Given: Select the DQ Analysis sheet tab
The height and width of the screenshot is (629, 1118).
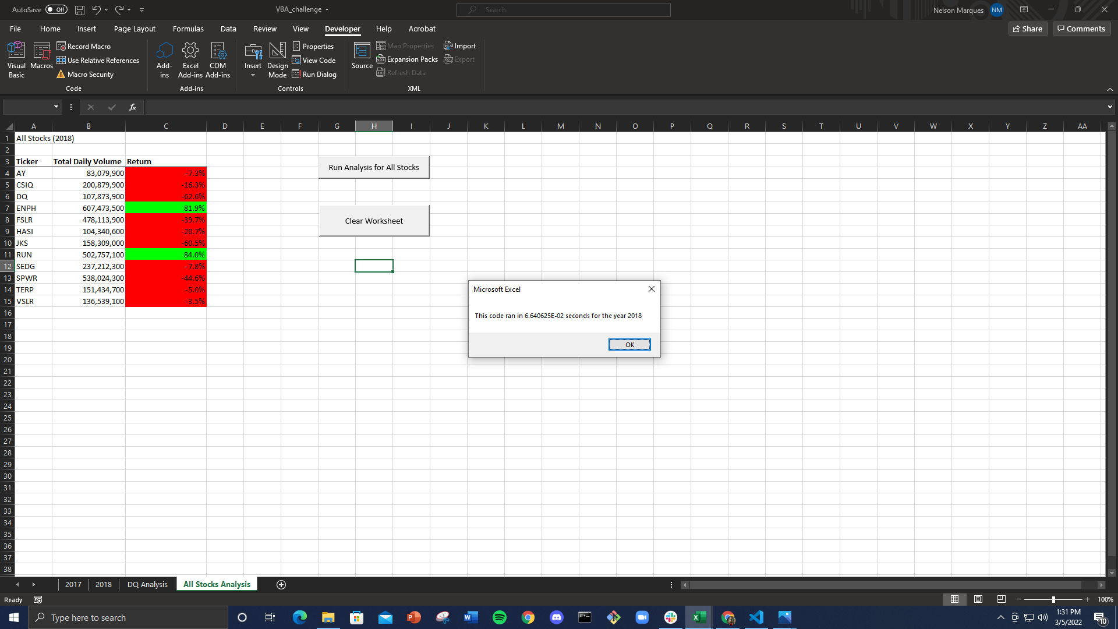Looking at the screenshot, I should click(147, 584).
